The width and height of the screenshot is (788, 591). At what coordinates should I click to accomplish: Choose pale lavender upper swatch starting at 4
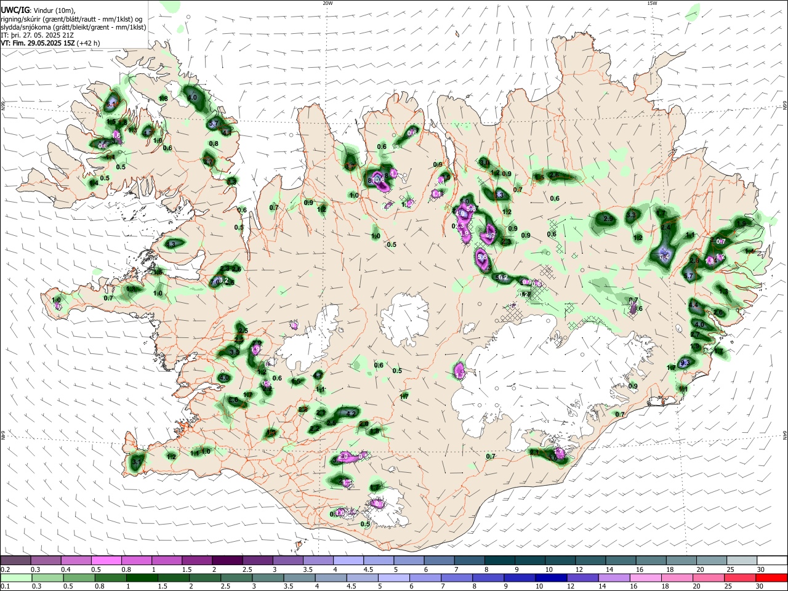tap(348, 561)
